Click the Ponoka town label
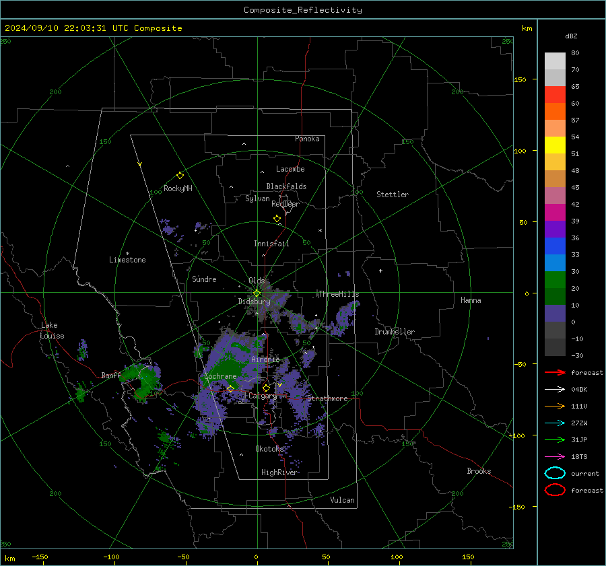The image size is (606, 566). point(307,139)
